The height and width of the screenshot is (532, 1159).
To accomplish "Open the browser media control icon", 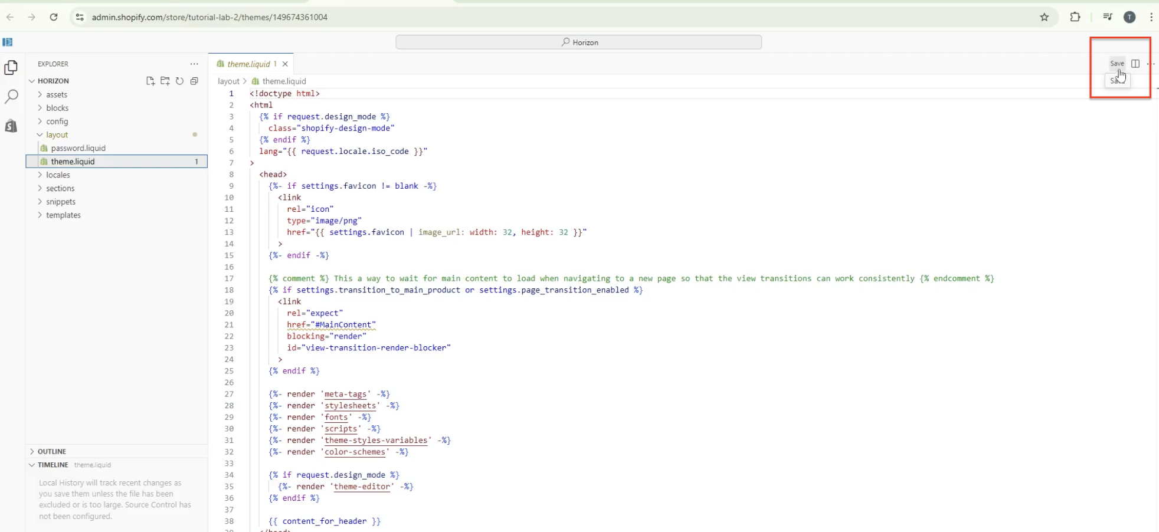I will pos(1108,17).
